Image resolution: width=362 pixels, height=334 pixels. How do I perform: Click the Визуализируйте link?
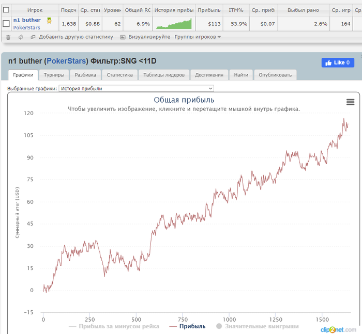pyautogui.click(x=149, y=37)
